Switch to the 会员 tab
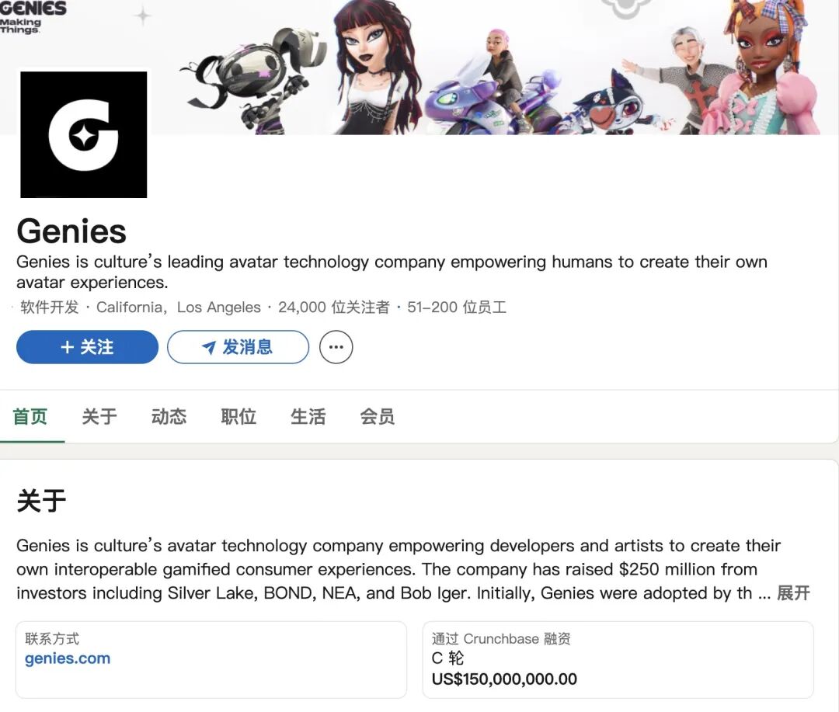Viewport: 839px width, 712px height. [x=378, y=416]
